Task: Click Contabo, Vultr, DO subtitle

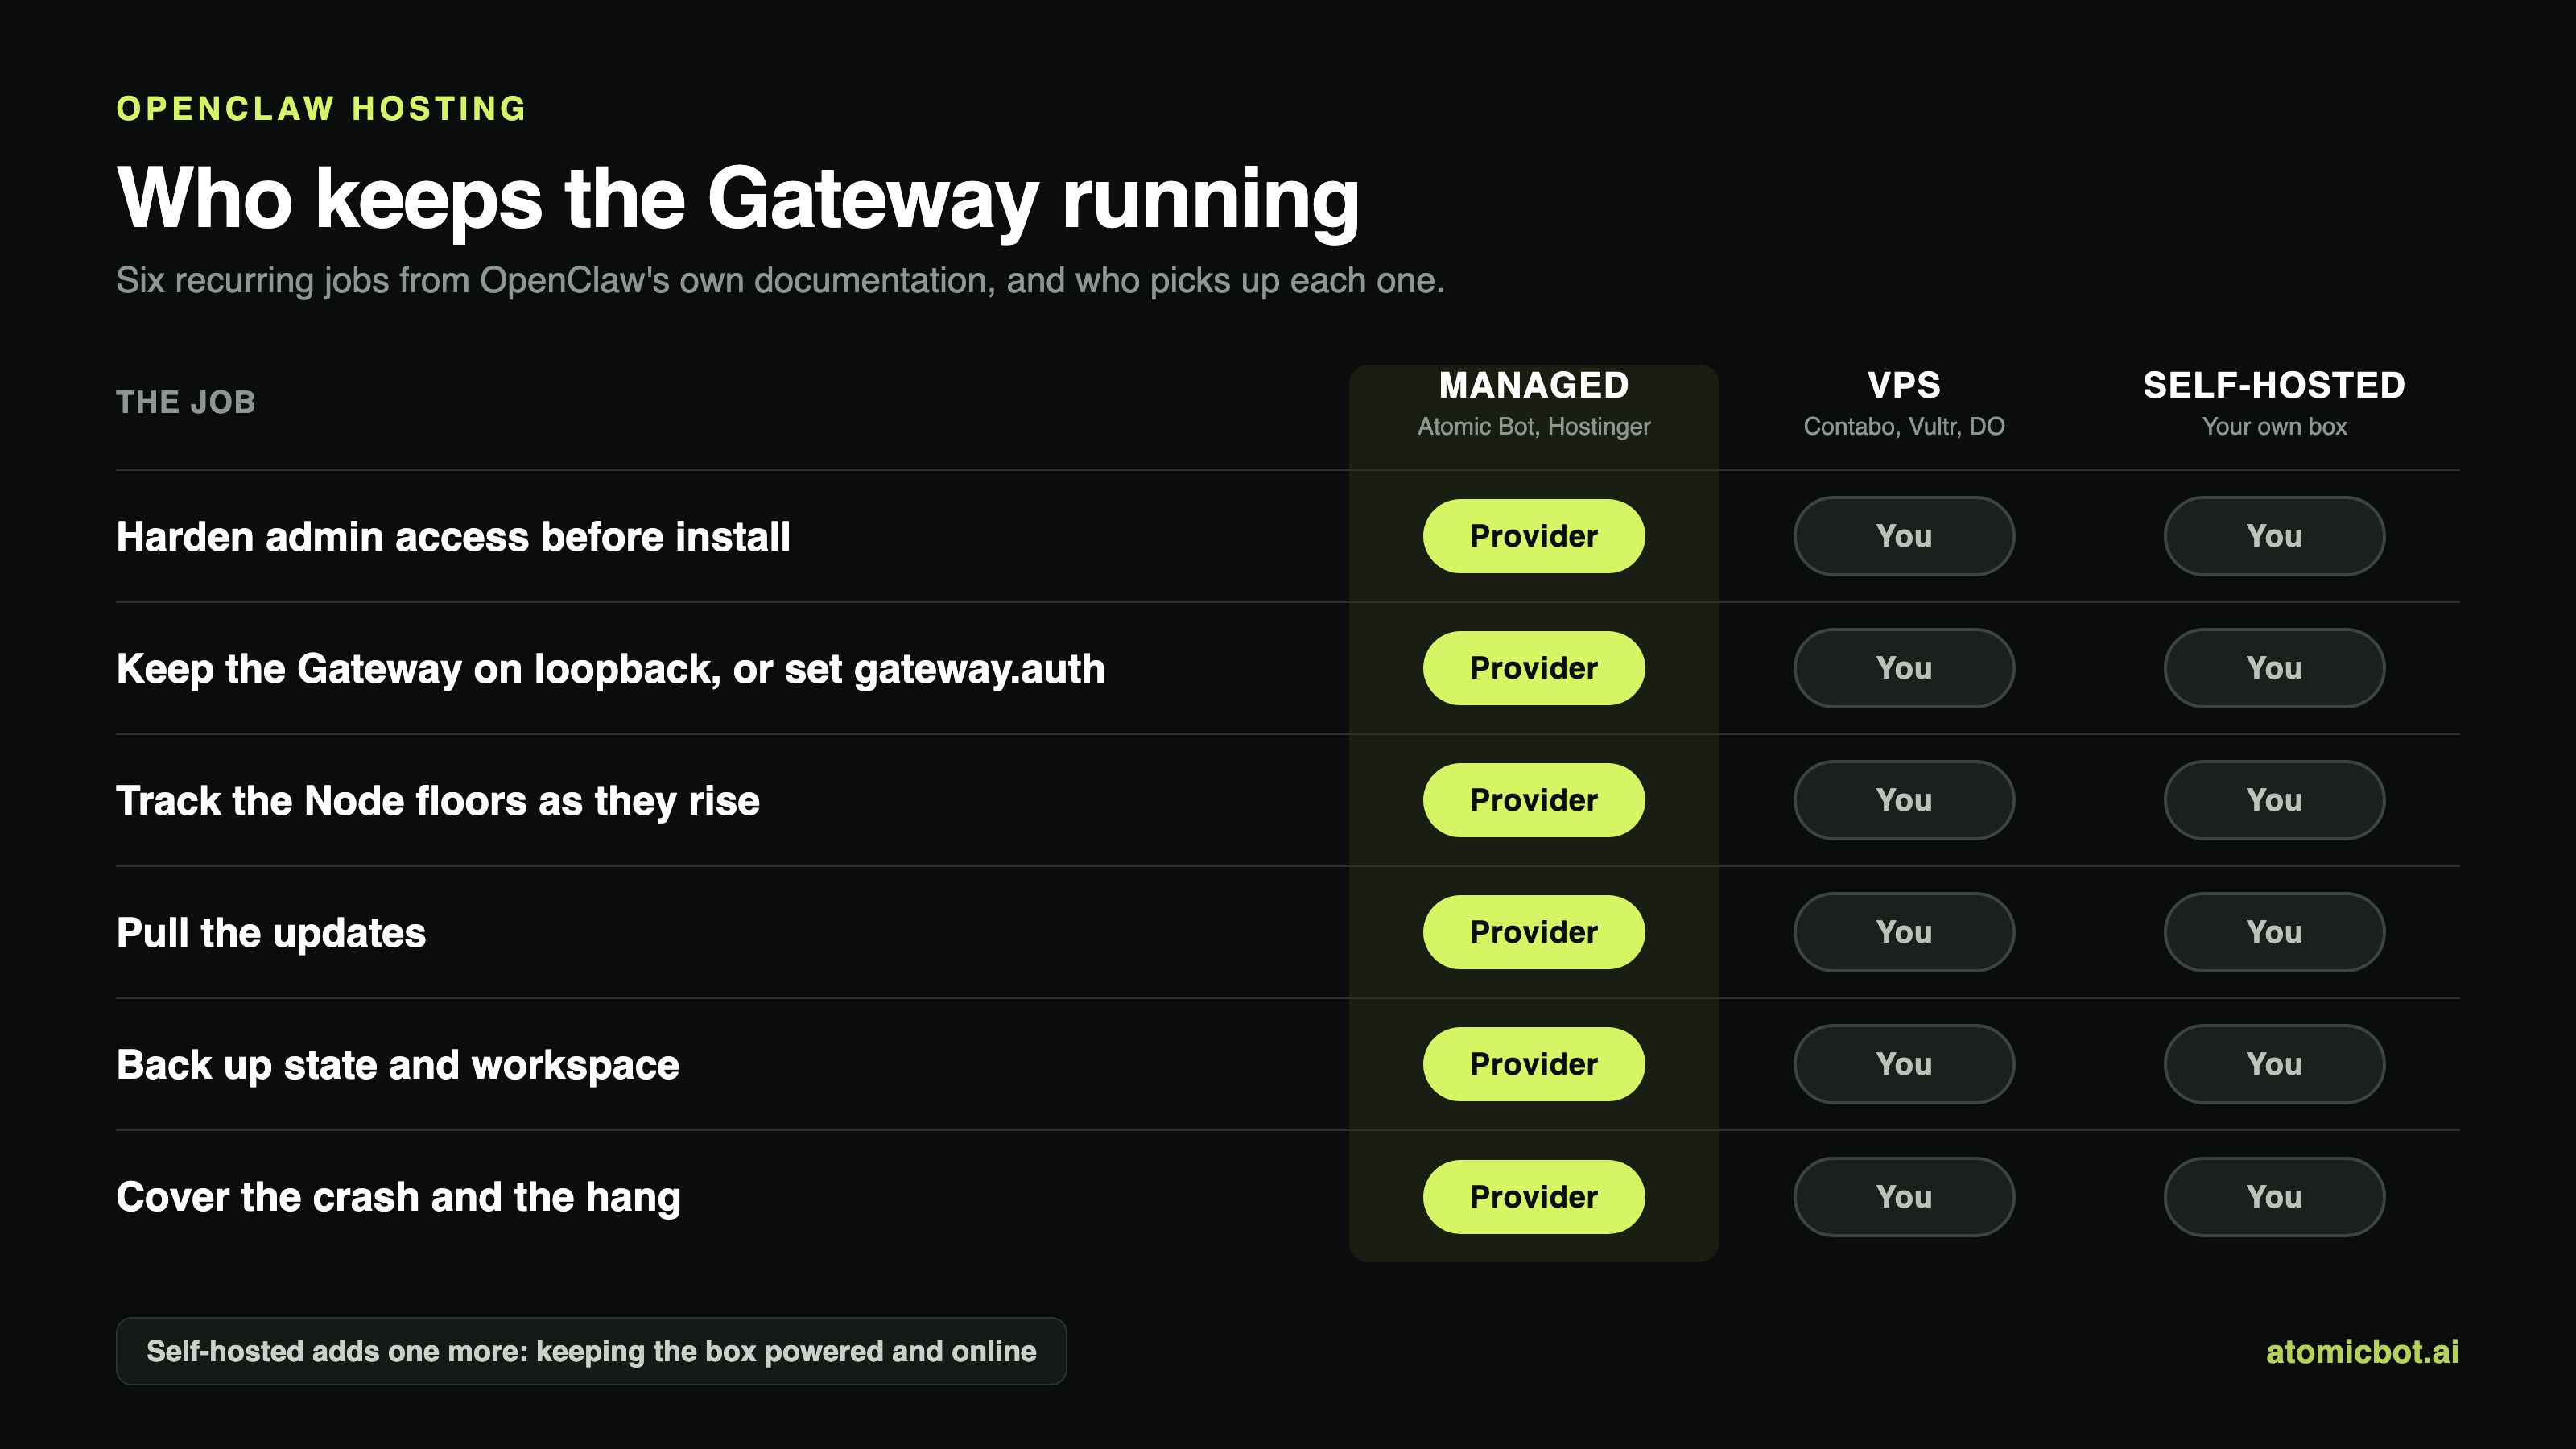Action: click(x=1904, y=426)
